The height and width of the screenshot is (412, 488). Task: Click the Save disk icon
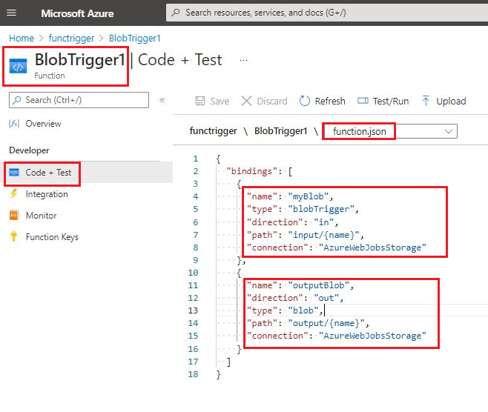click(200, 101)
